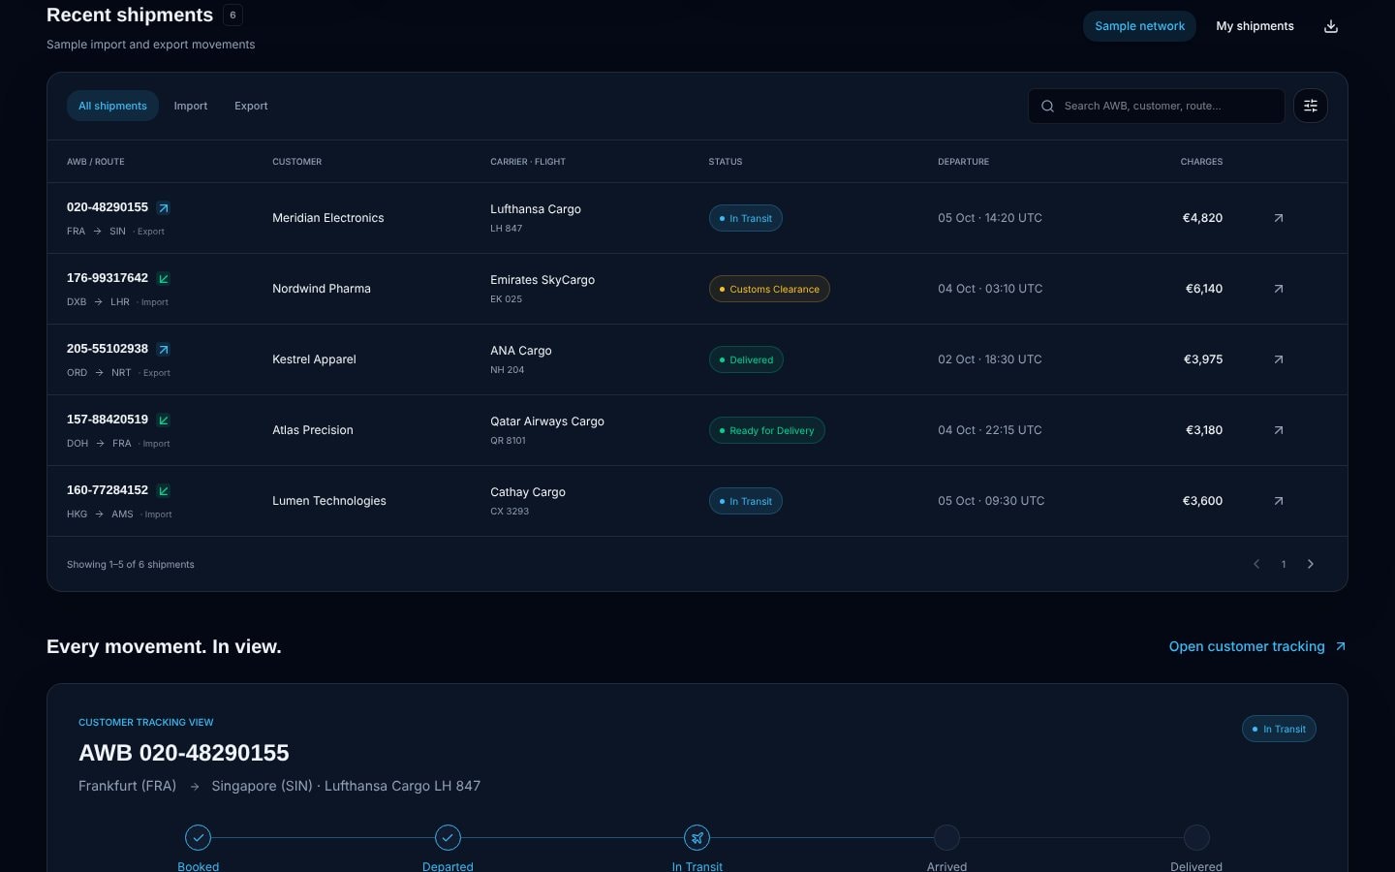Click page number 1 in pagination
Screen dimensions: 1395x872
[1284, 564]
